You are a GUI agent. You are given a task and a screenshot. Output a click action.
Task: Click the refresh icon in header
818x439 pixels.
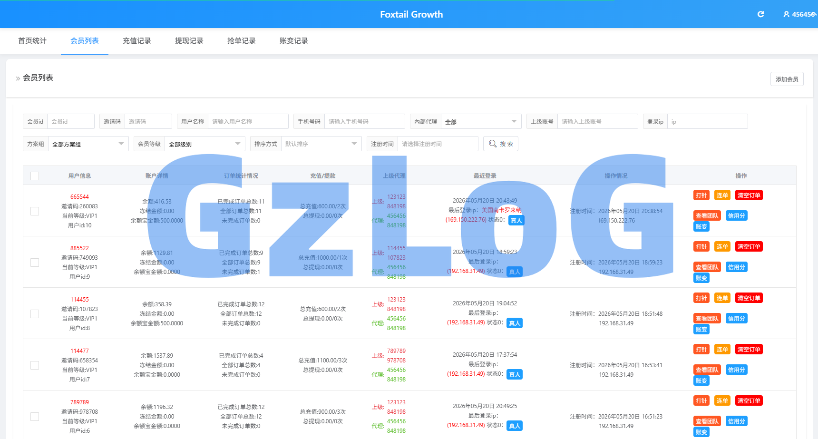coord(761,14)
